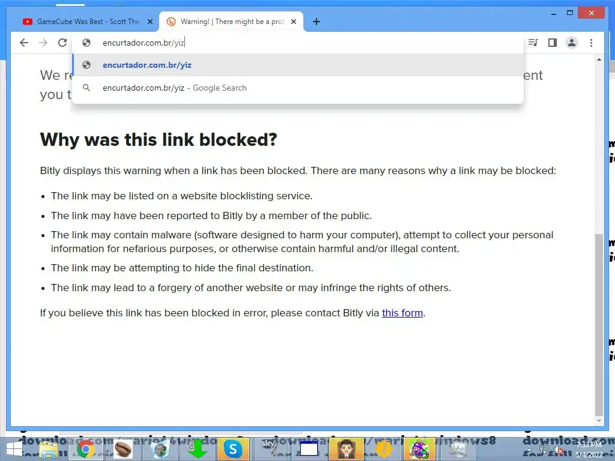This screenshot has height=461, width=615.
Task: Open the system monitor taskbar icon
Action: pyautogui.click(x=457, y=449)
